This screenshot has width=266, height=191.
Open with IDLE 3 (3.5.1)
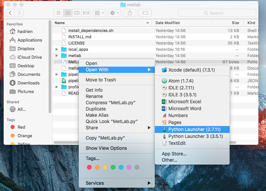pyautogui.click(x=192, y=95)
